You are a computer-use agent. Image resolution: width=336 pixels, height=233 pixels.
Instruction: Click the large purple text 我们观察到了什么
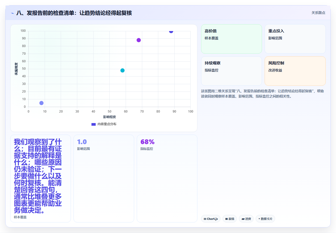pyautogui.click(x=38, y=176)
